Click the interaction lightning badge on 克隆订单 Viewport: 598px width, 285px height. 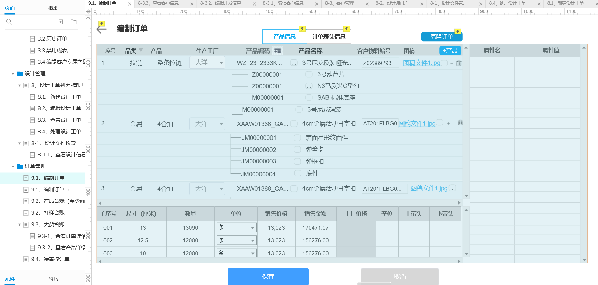[x=458, y=31]
